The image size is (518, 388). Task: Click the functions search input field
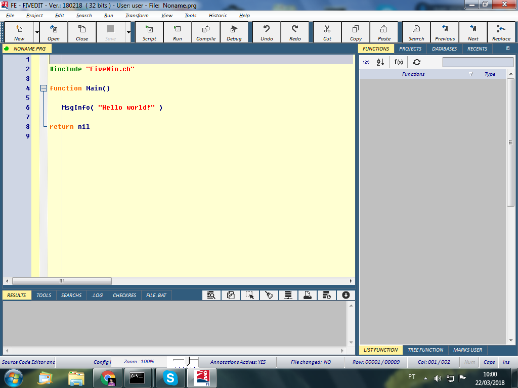478,62
